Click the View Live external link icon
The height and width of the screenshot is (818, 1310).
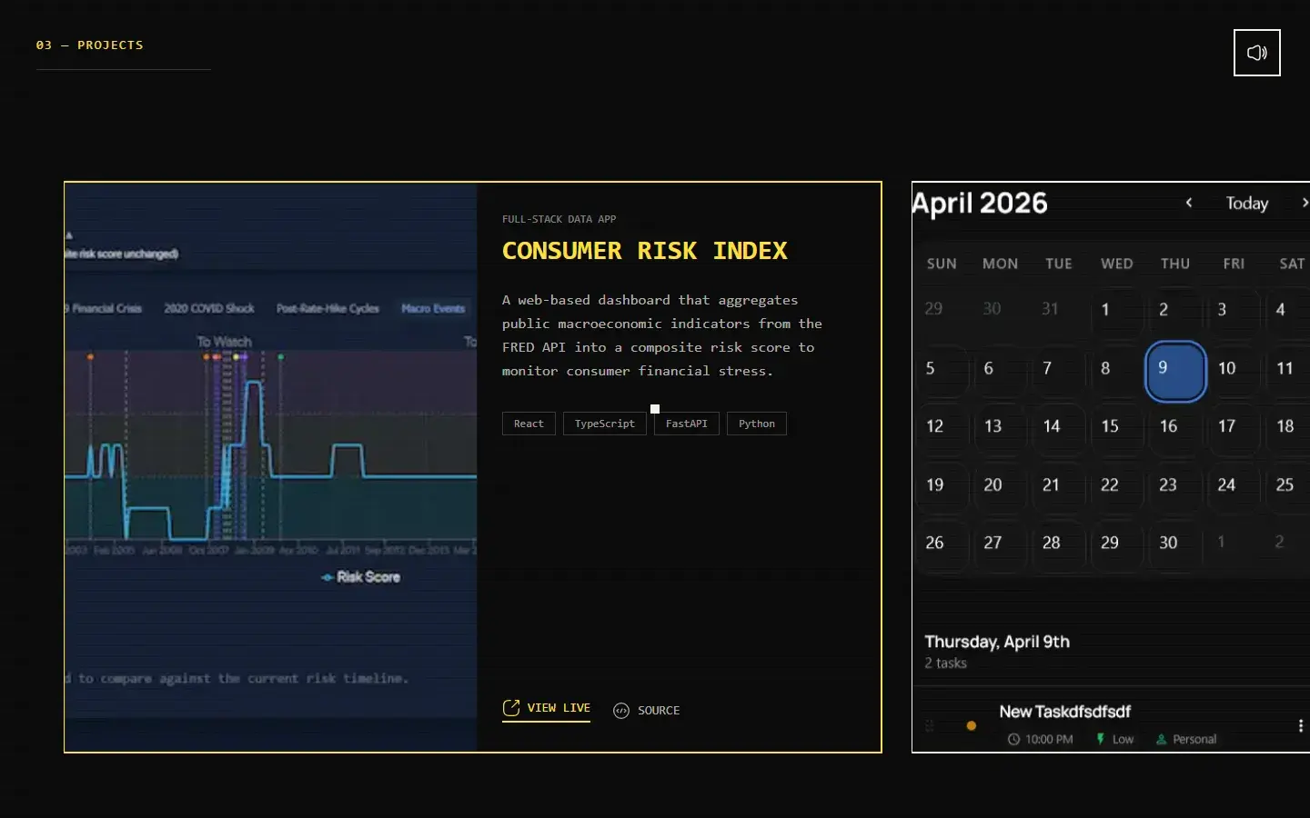tap(511, 708)
